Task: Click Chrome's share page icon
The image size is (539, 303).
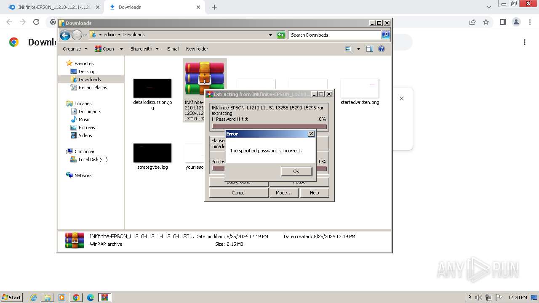Action: coord(472,22)
